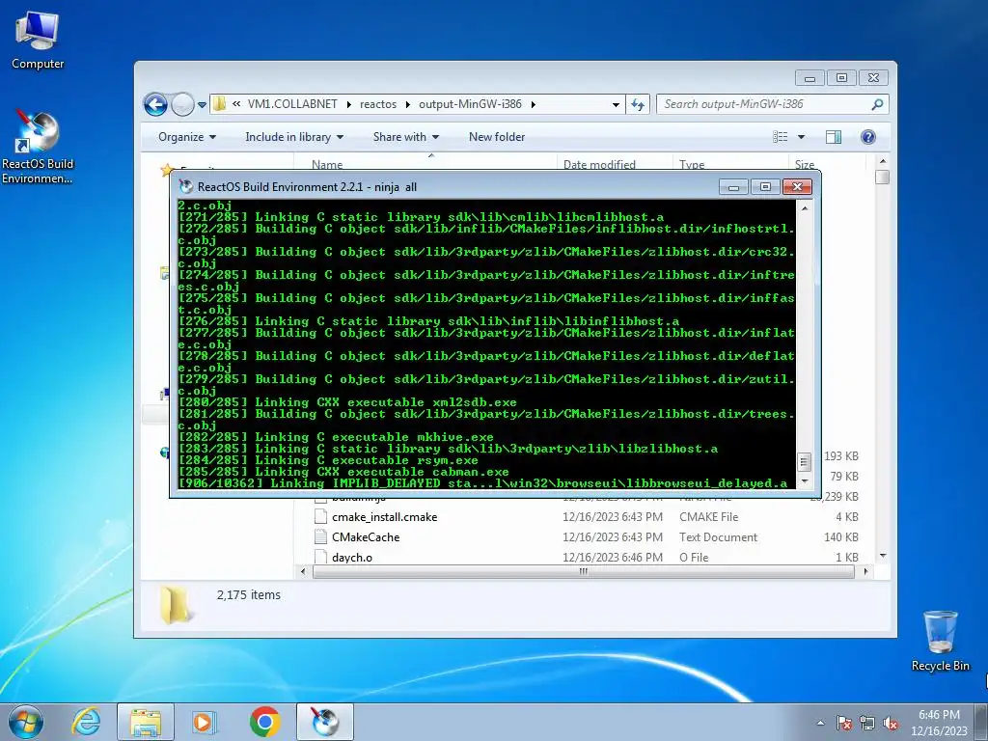988x741 pixels.
Task: Change the view with views icon
Action: pyautogui.click(x=780, y=137)
